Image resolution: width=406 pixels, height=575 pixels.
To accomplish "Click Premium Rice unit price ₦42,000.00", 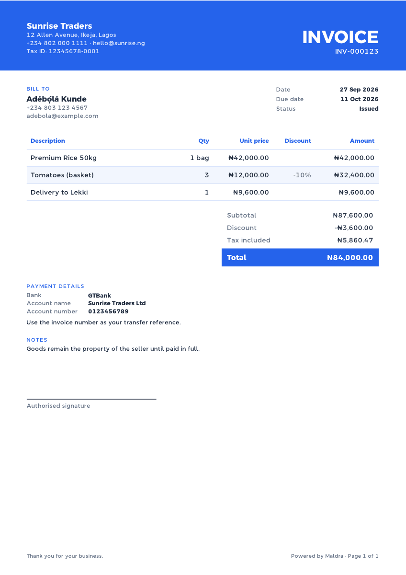I will [x=249, y=158].
